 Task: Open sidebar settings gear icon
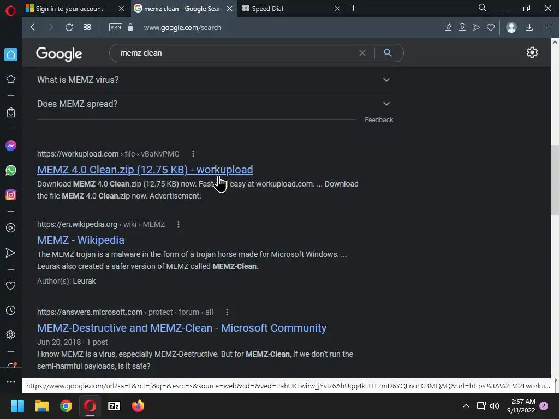coord(11,335)
